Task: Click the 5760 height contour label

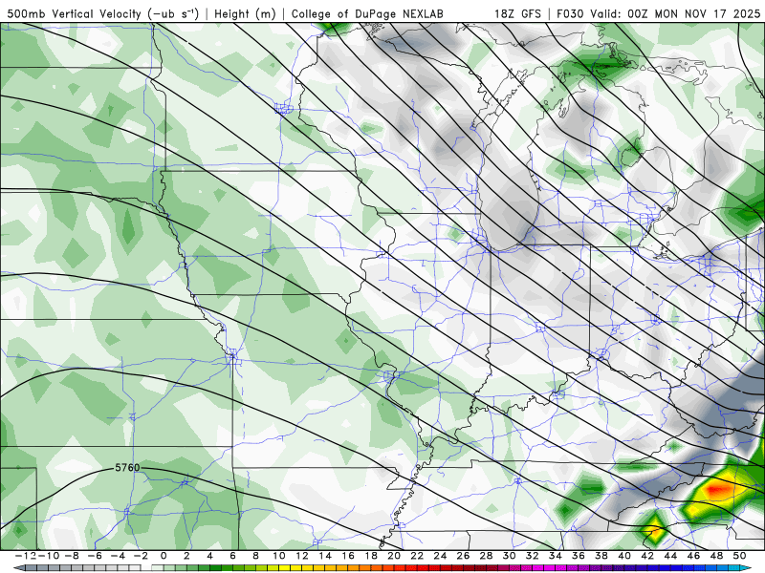Action: [127, 468]
